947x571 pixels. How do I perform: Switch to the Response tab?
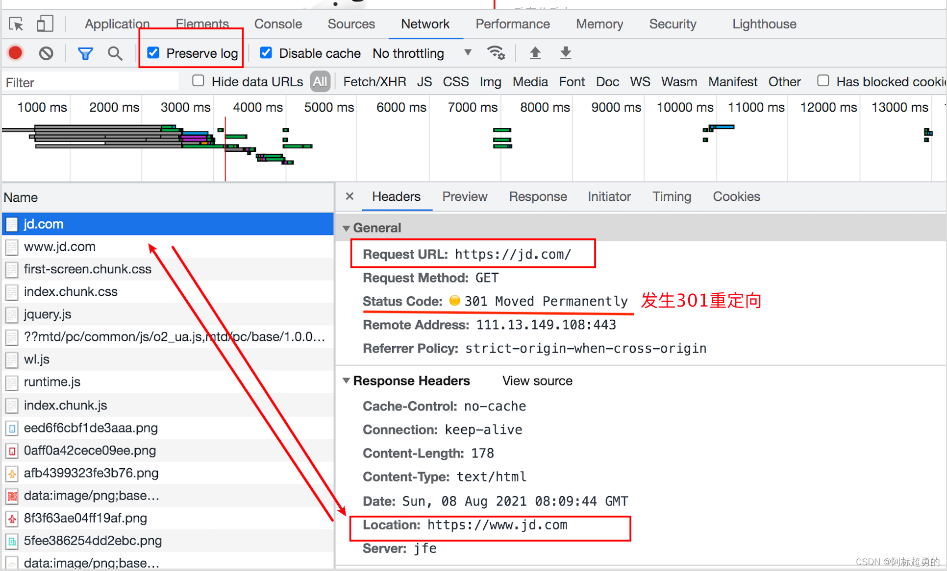pos(538,197)
